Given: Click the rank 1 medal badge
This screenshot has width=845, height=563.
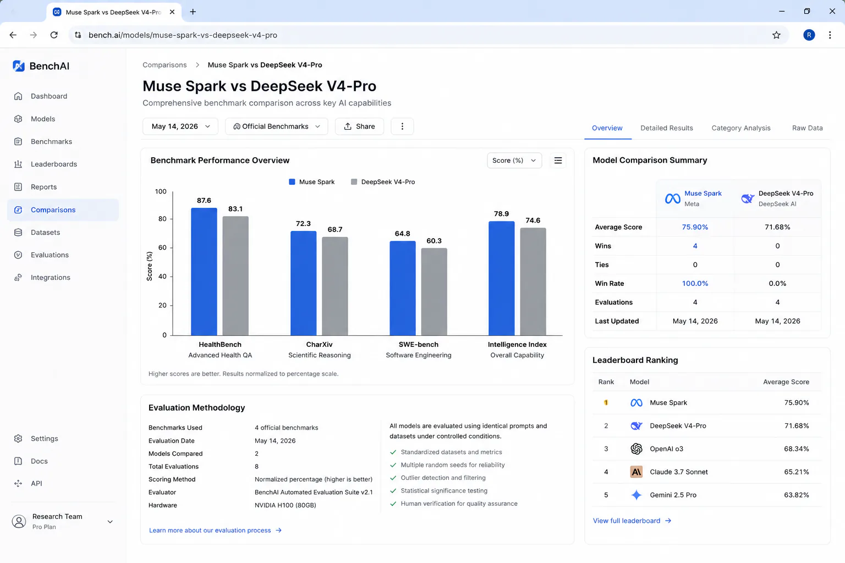Looking at the screenshot, I should pos(606,402).
